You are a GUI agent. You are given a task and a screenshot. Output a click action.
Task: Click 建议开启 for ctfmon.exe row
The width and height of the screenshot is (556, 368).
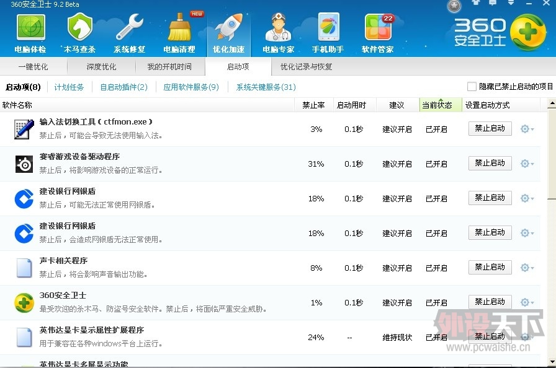coord(397,129)
